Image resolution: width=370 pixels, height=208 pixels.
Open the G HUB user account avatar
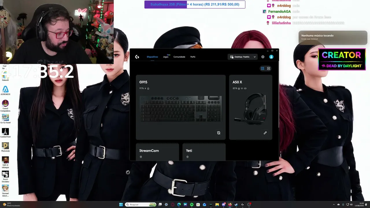click(271, 57)
